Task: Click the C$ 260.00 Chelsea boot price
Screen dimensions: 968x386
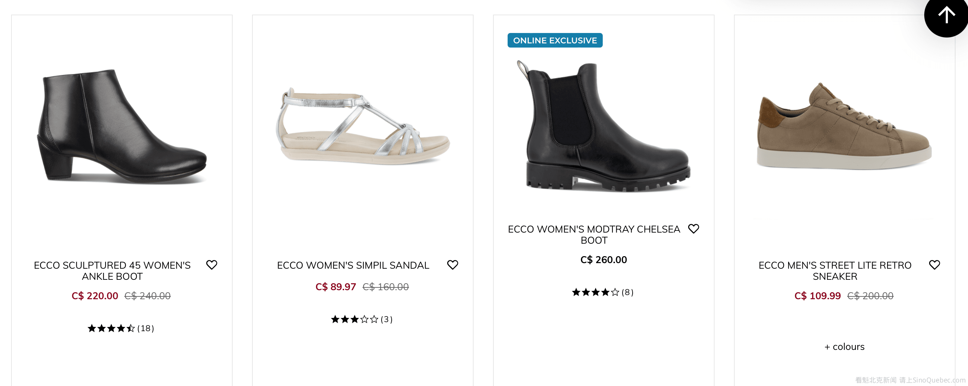Action: tap(603, 260)
